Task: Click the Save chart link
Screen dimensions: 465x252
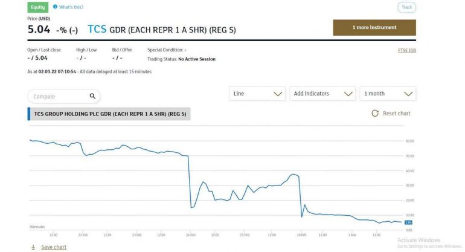Action: coord(54,247)
